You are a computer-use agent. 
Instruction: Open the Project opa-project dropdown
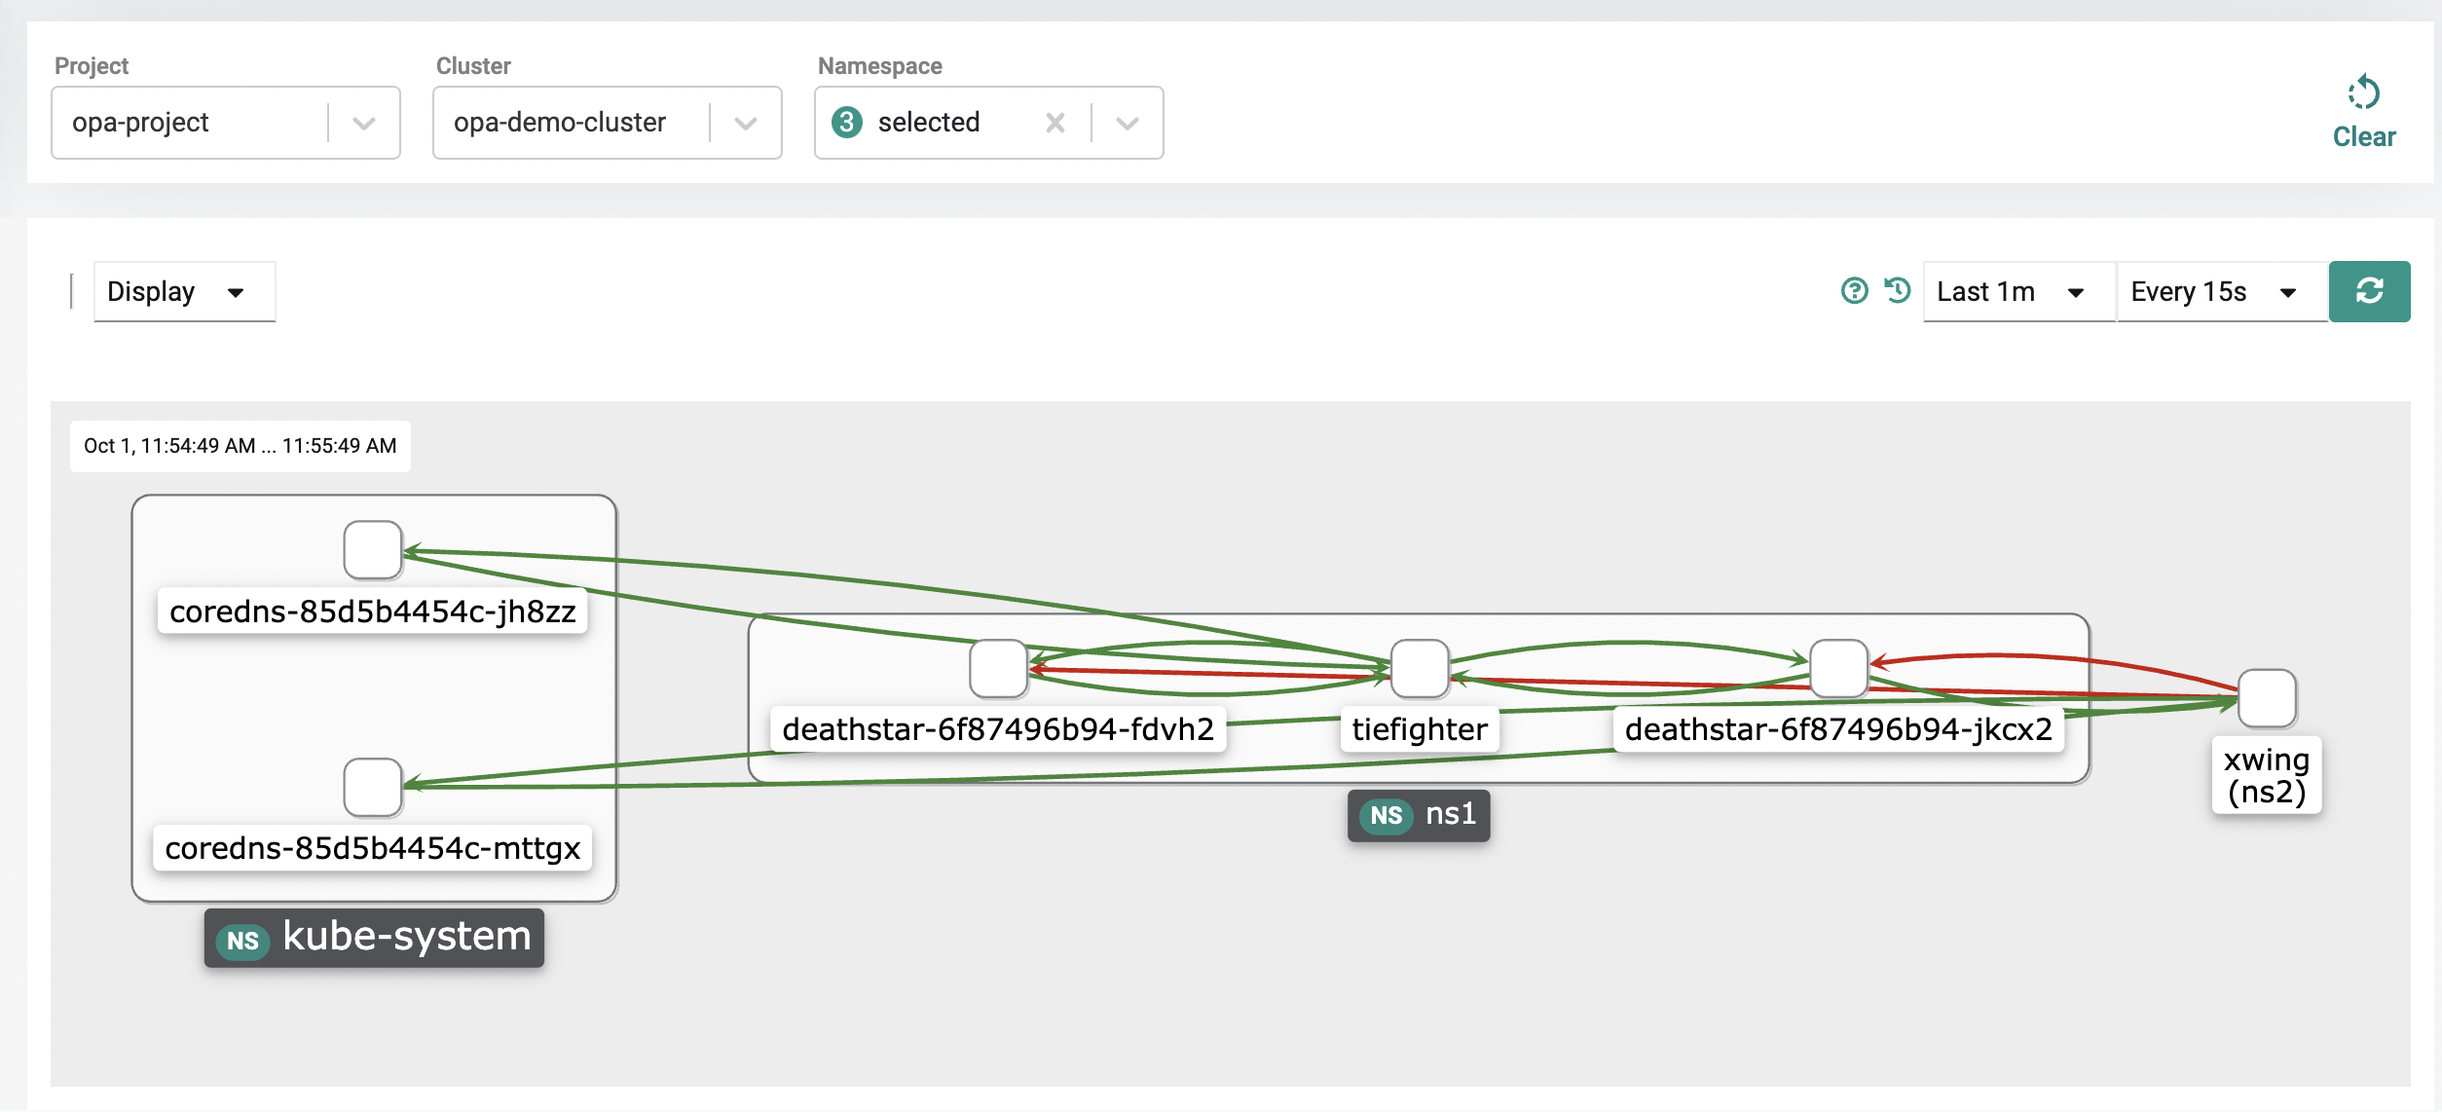pos(226,123)
